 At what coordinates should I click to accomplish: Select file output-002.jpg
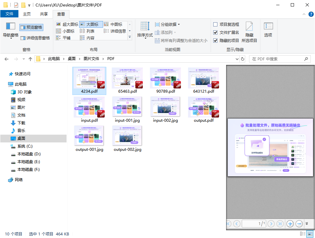(127, 139)
